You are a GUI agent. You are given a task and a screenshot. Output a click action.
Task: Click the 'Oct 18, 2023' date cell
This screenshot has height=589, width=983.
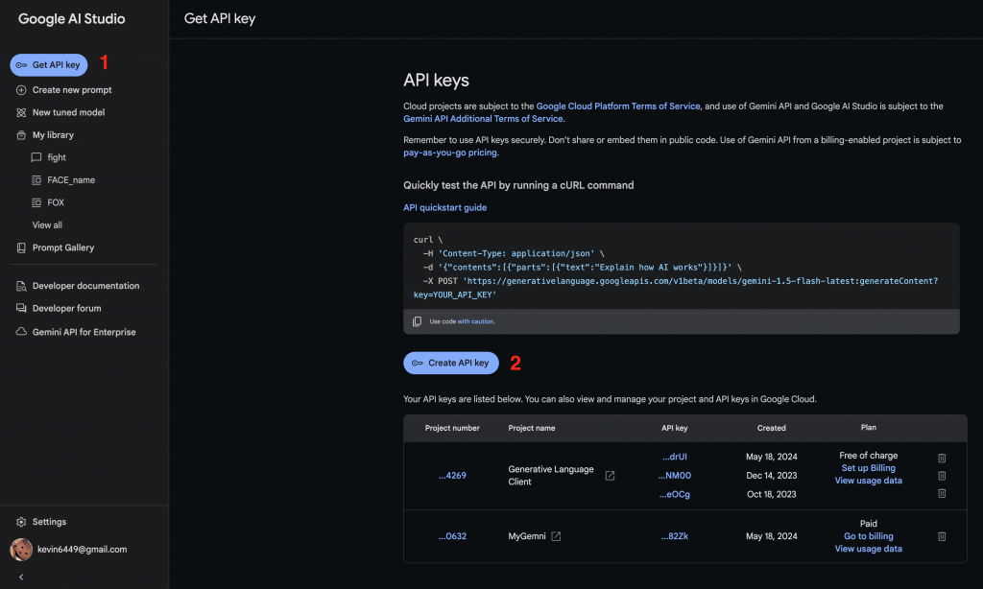pos(771,494)
